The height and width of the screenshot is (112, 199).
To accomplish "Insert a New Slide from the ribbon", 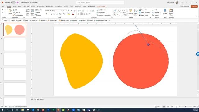I will [28, 12].
